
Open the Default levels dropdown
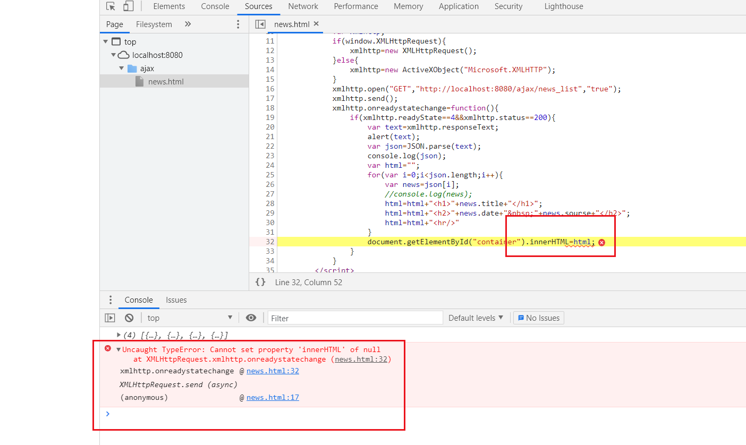476,318
